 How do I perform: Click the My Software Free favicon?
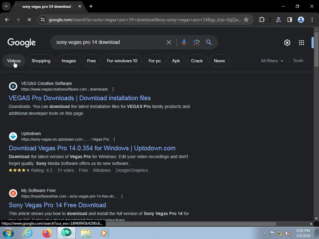(13, 193)
